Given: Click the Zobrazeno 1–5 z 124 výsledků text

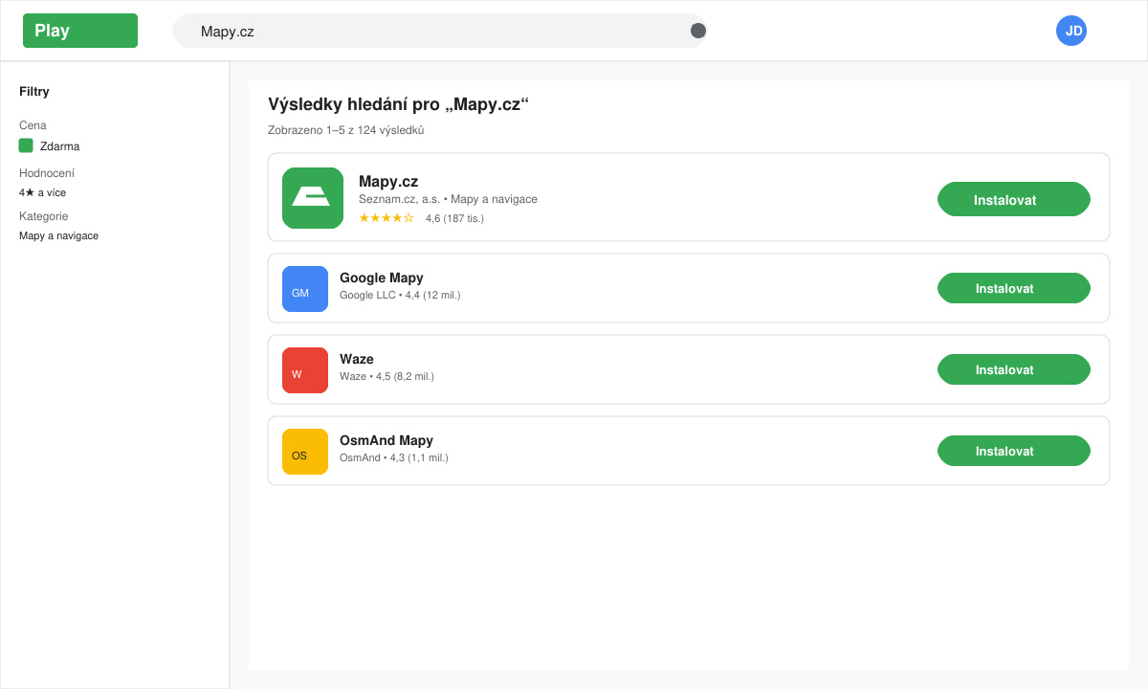Looking at the screenshot, I should 345,130.
